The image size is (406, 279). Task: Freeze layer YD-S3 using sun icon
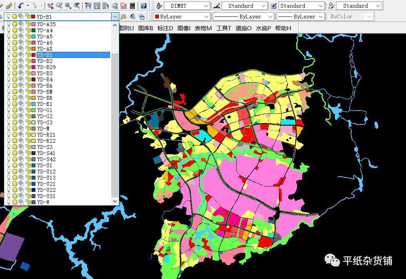tap(15, 147)
